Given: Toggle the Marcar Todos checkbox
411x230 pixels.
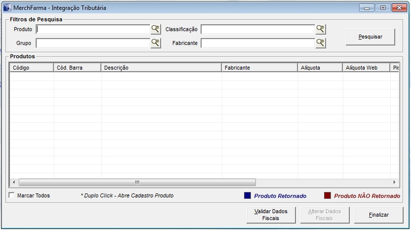Looking at the screenshot, I should 12,195.
